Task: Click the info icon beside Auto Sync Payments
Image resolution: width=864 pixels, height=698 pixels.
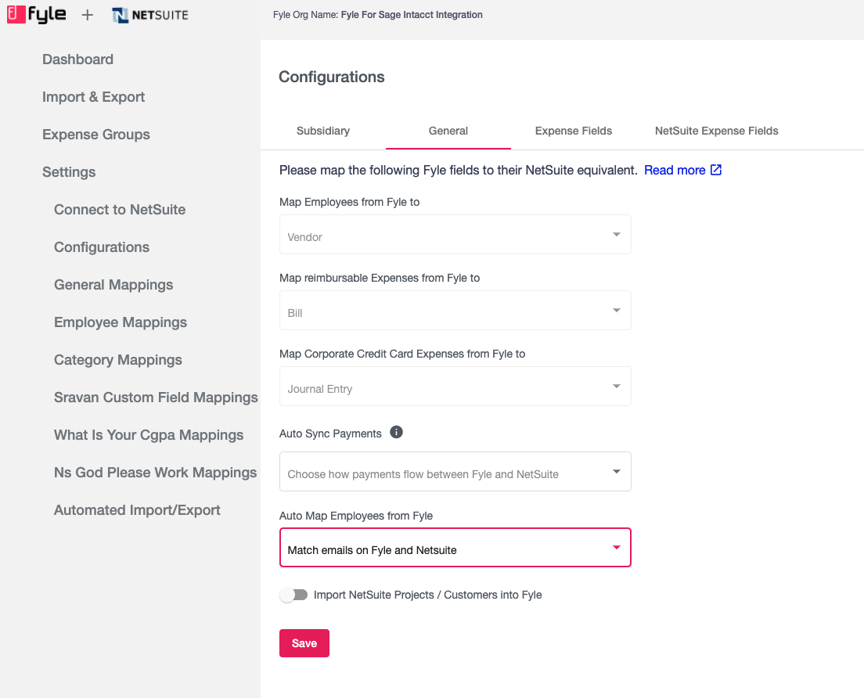Action: click(x=396, y=432)
